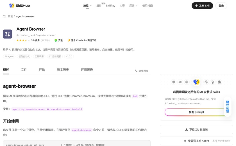The width and height of the screenshot is (236, 146).
Task: Switch to the 评测报告 tab
Action: coord(87,70)
